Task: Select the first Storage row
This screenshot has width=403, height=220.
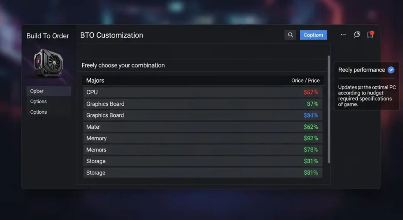Action: pyautogui.click(x=203, y=161)
